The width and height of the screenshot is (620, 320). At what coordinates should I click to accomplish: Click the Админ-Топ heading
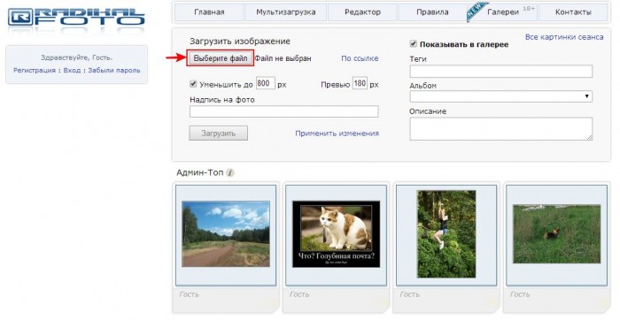200,173
